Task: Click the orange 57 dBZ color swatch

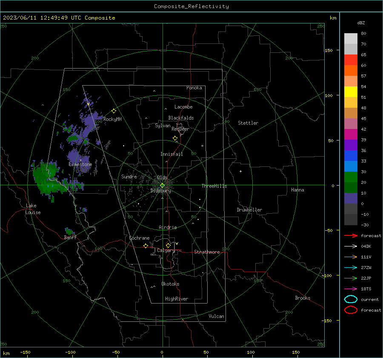Action: 351,71
